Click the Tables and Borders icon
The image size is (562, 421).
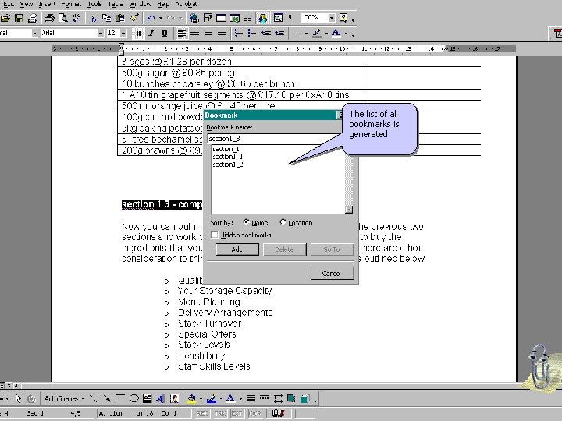[208, 17]
